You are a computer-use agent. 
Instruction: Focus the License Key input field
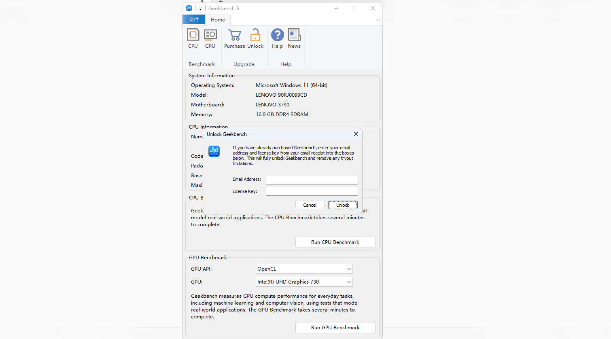pos(312,191)
